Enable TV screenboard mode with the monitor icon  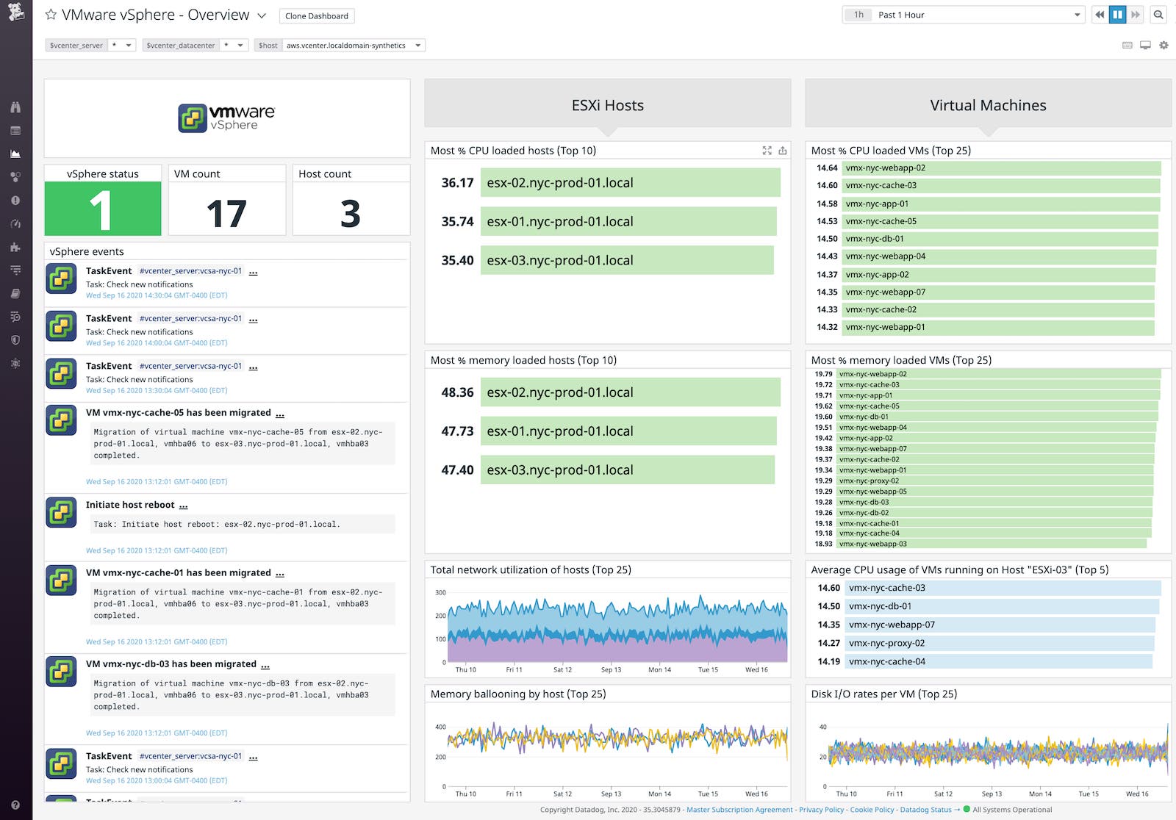click(x=1145, y=45)
